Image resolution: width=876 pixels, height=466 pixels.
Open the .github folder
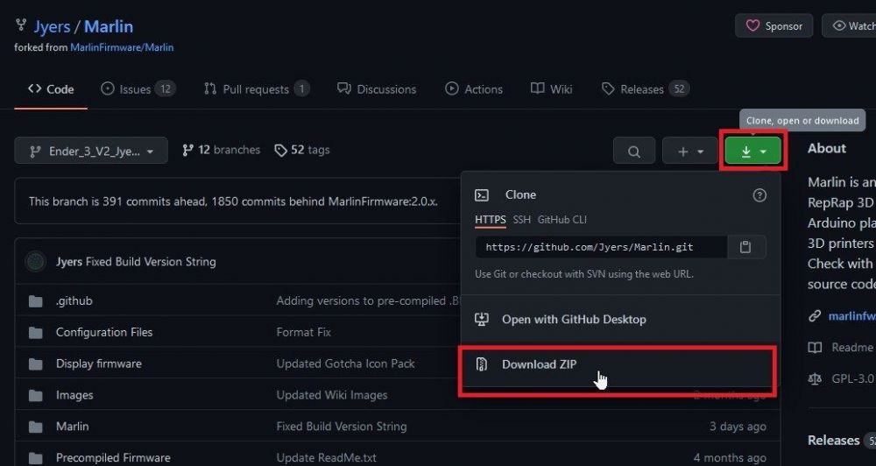click(74, 300)
